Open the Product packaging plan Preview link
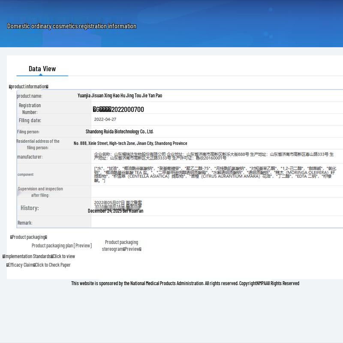The image size is (343, 343). [62, 246]
